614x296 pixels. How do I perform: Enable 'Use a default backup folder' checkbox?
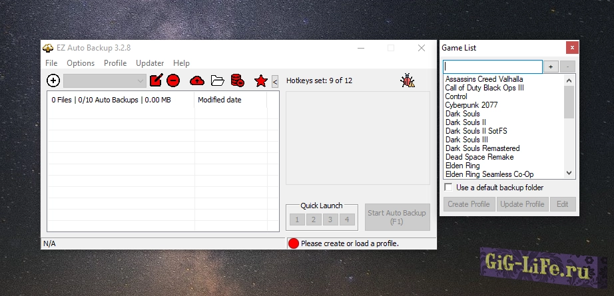click(x=449, y=188)
